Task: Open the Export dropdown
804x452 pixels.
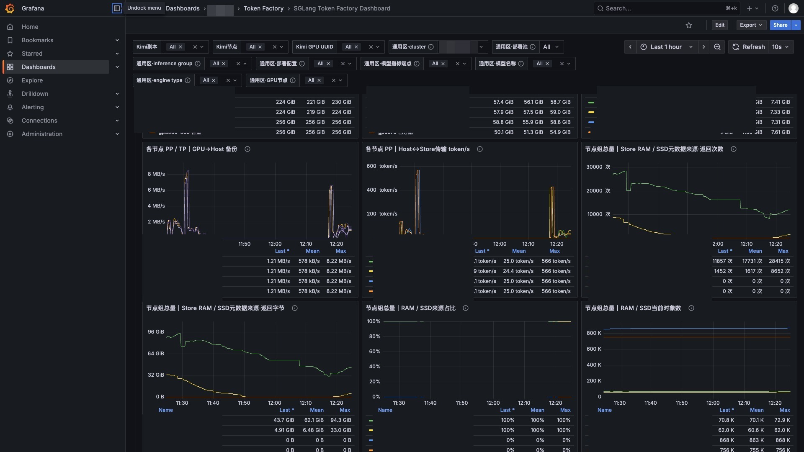Action: (751, 25)
